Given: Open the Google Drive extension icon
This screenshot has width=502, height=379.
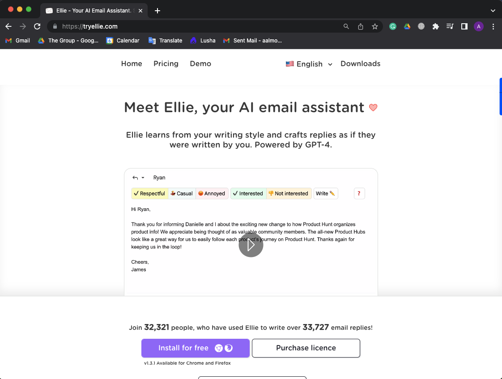Looking at the screenshot, I should 407,26.
